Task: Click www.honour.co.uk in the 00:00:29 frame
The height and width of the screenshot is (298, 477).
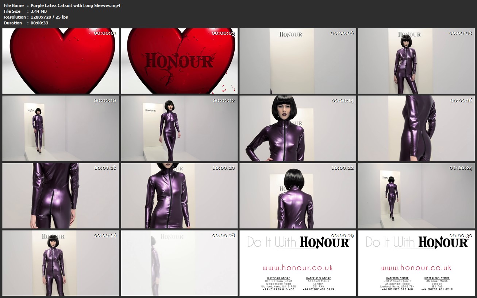Action: click(298, 268)
